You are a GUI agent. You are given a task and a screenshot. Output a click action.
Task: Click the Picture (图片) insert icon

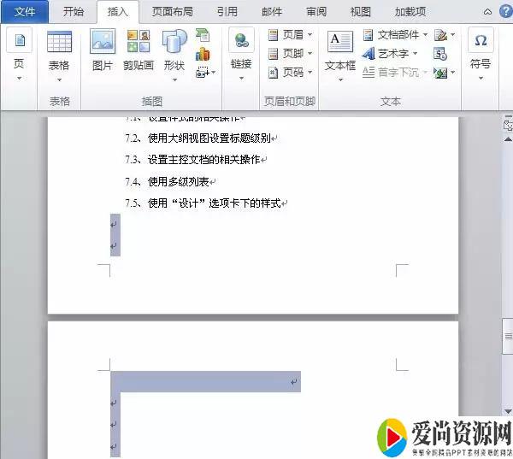pos(103,50)
